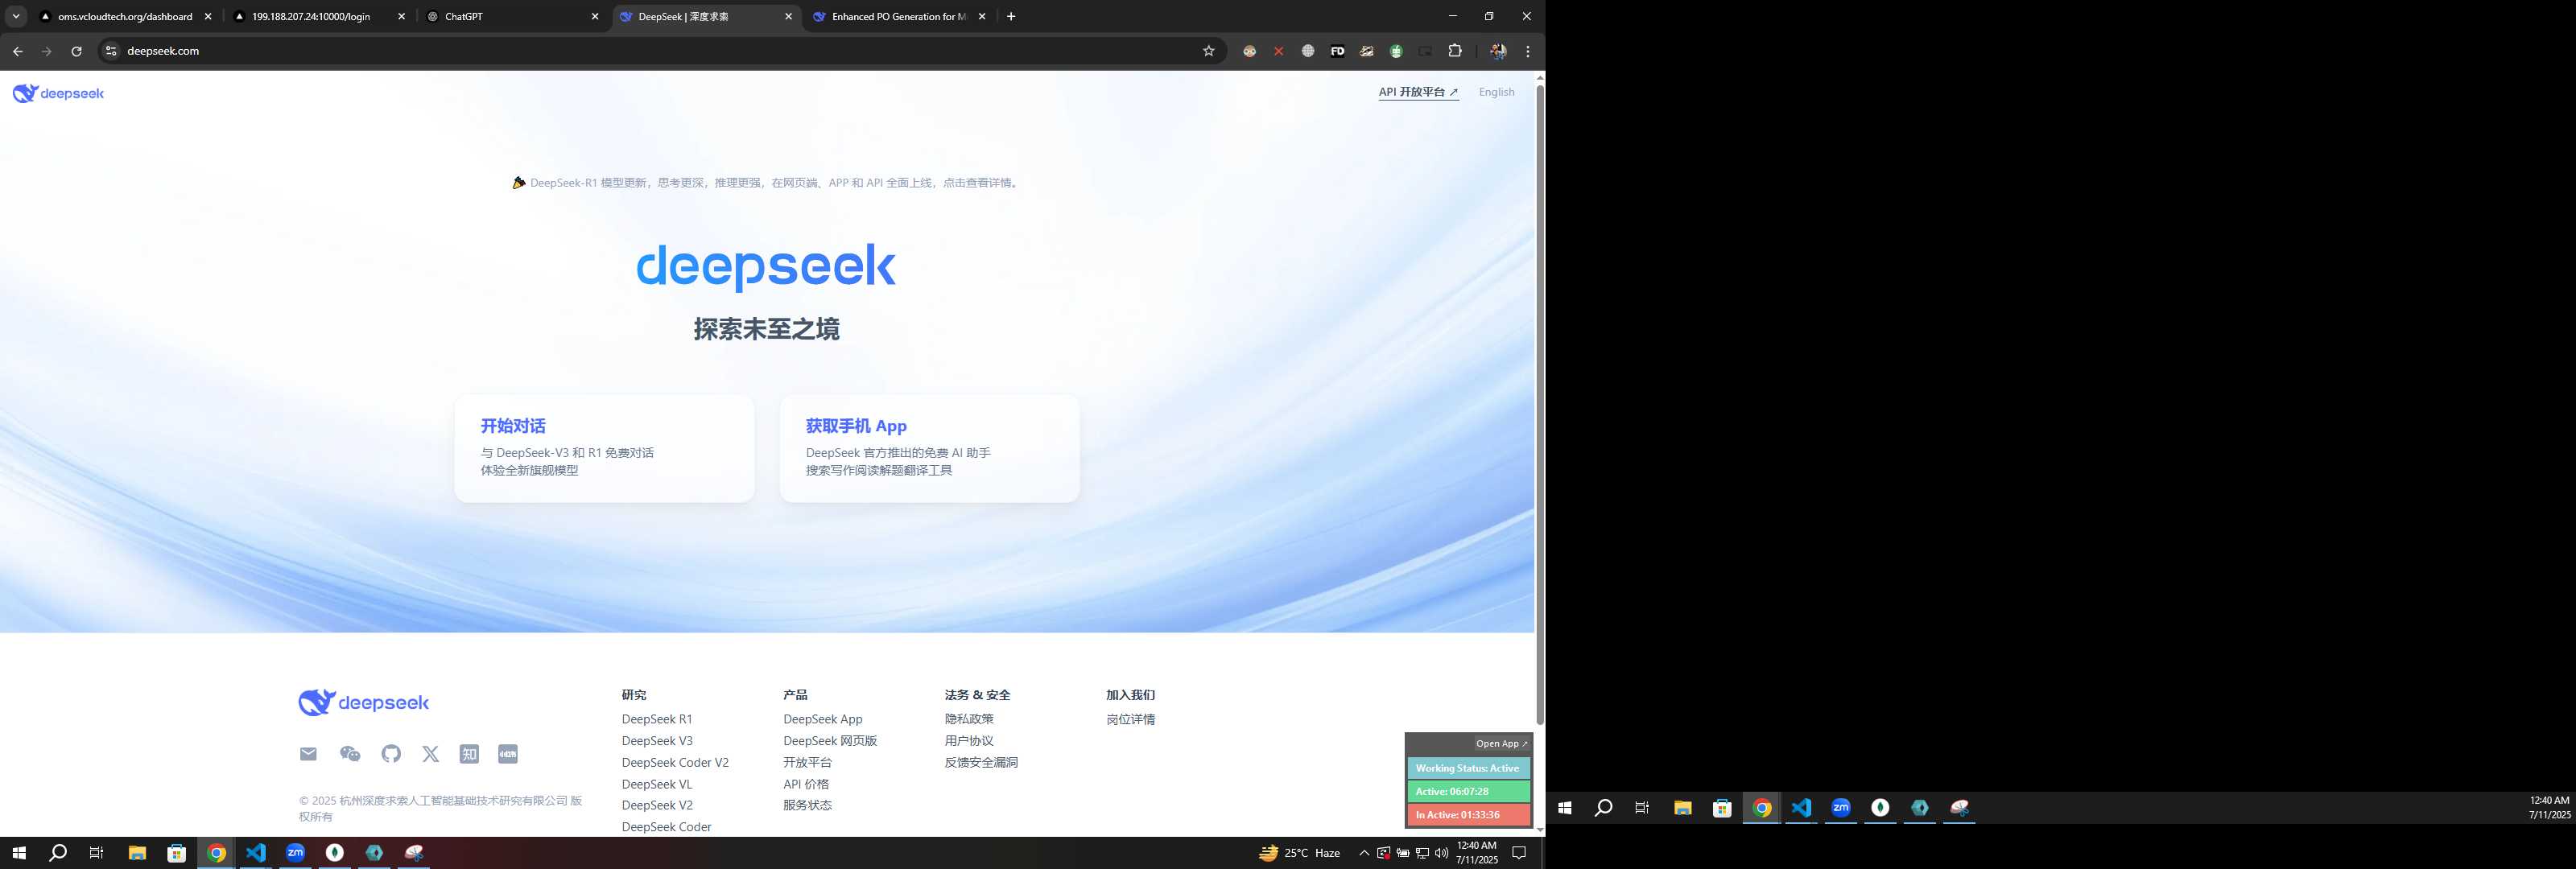Open the battery tray icon
Viewport: 2576px width, 869px height.
tap(1403, 853)
